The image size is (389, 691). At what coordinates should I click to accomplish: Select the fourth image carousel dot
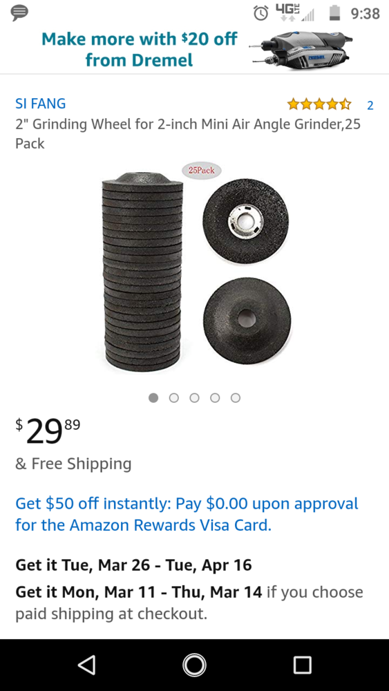tap(215, 398)
